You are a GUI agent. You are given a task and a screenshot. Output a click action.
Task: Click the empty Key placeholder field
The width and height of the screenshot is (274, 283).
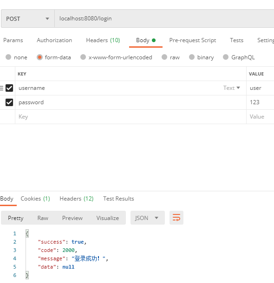(x=130, y=117)
